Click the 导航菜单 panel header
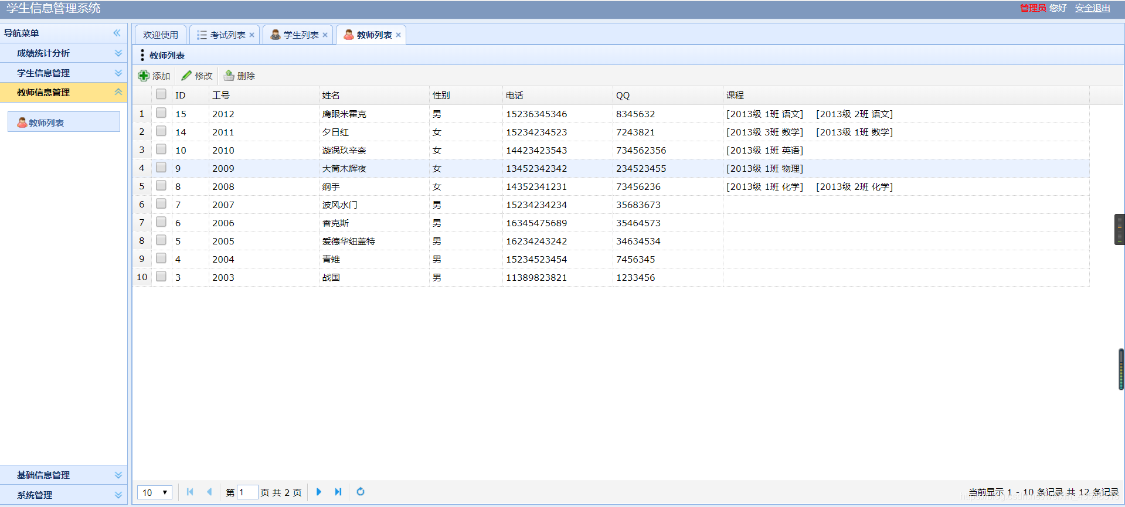 63,33
